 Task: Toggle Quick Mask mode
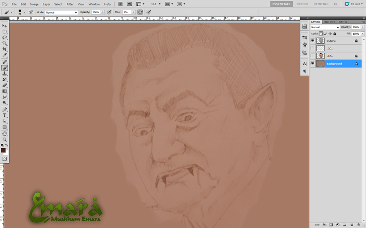pyautogui.click(x=4, y=159)
